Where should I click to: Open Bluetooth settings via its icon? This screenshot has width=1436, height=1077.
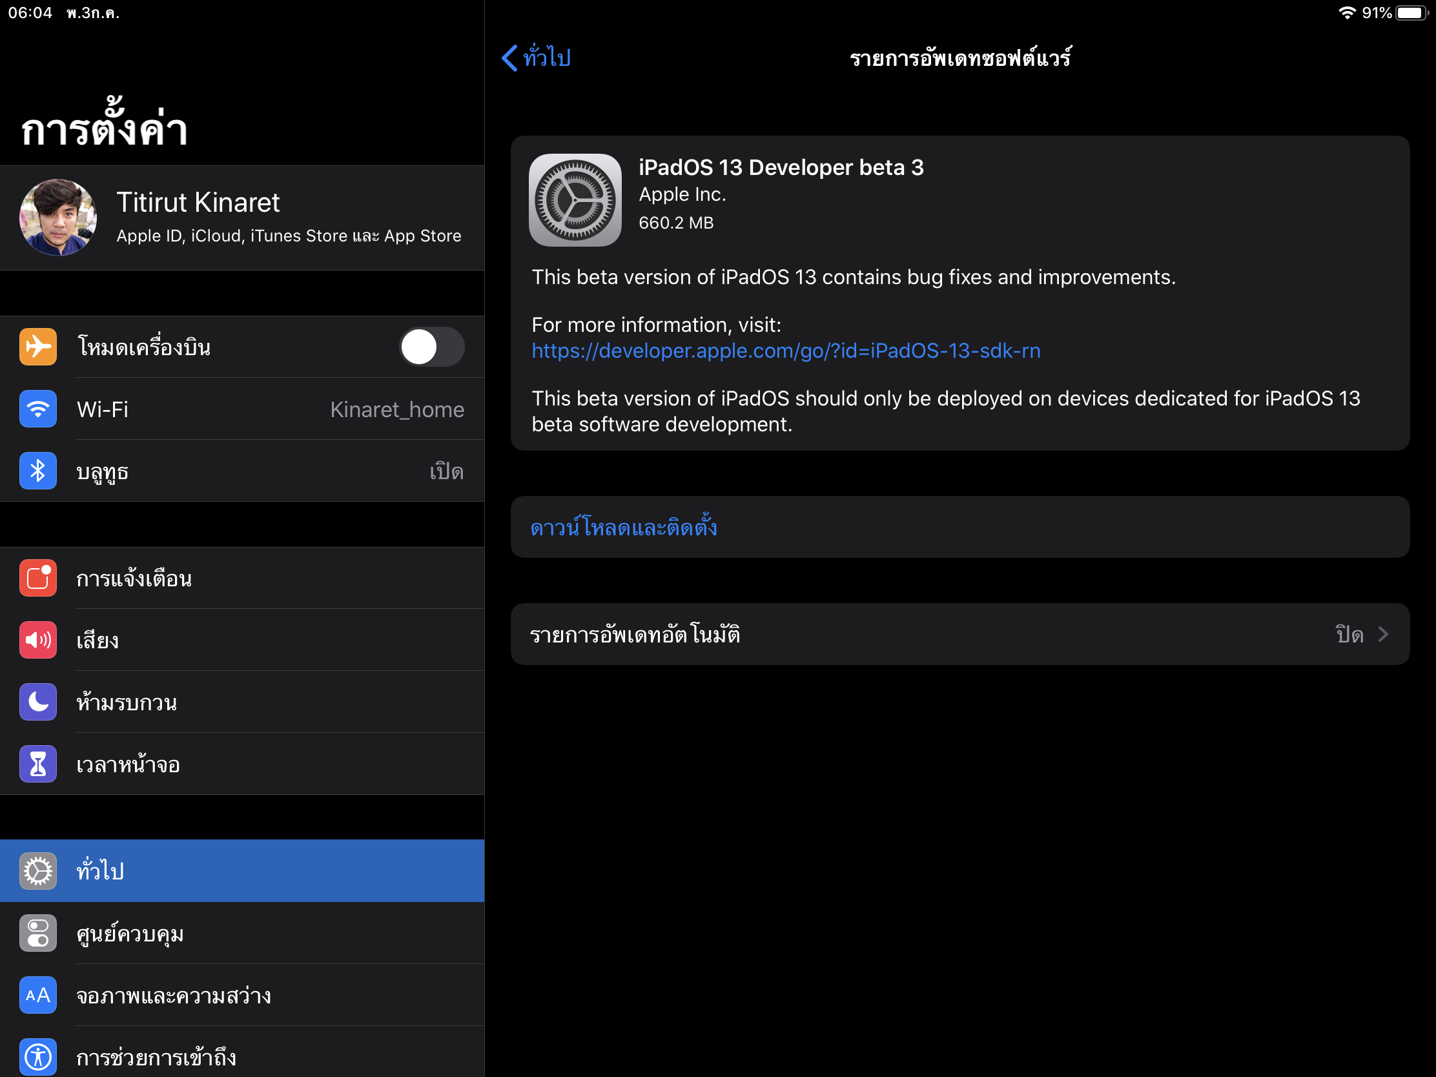coord(37,471)
